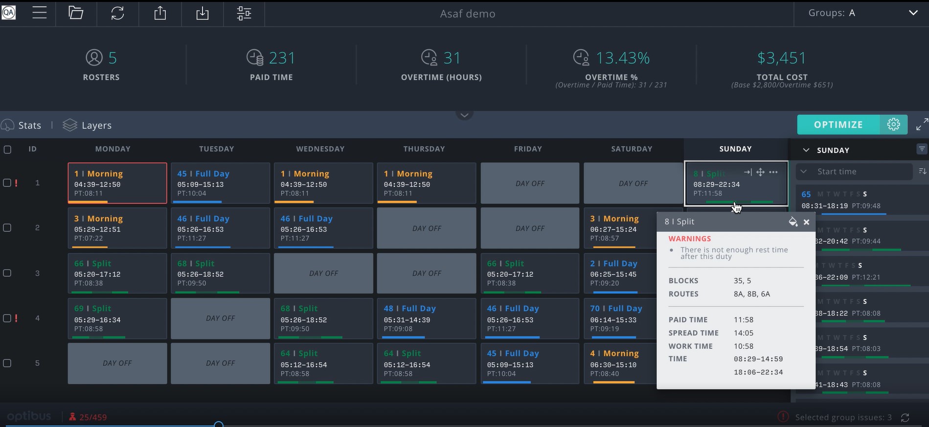
Task: Click the open folder icon
Action: pyautogui.click(x=76, y=13)
